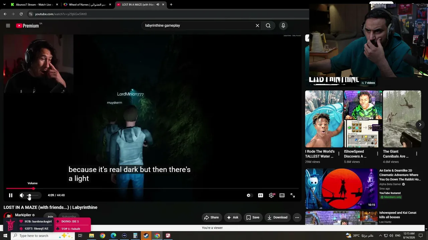The image size is (428, 240).
Task: Go to the YouTube Premium home logo
Action: [x=28, y=26]
